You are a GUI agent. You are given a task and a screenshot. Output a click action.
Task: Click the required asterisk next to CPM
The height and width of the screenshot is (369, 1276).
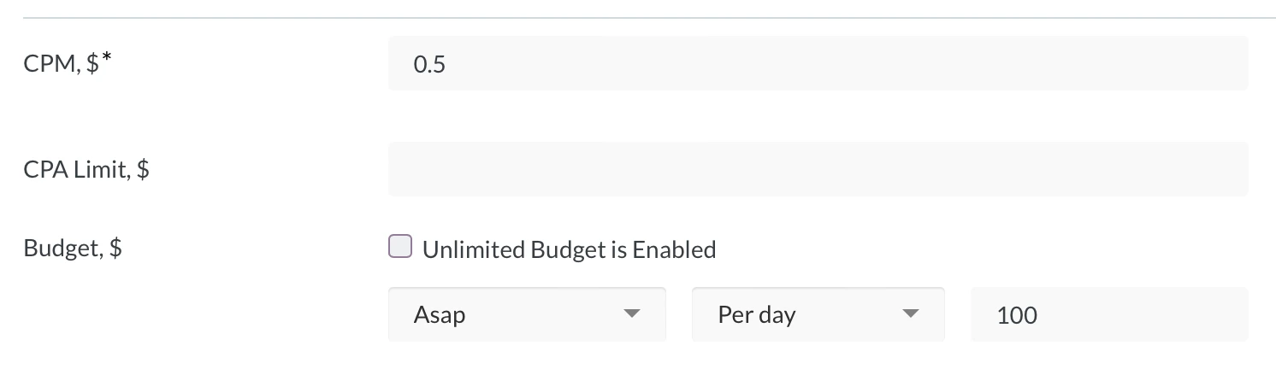coord(107,58)
